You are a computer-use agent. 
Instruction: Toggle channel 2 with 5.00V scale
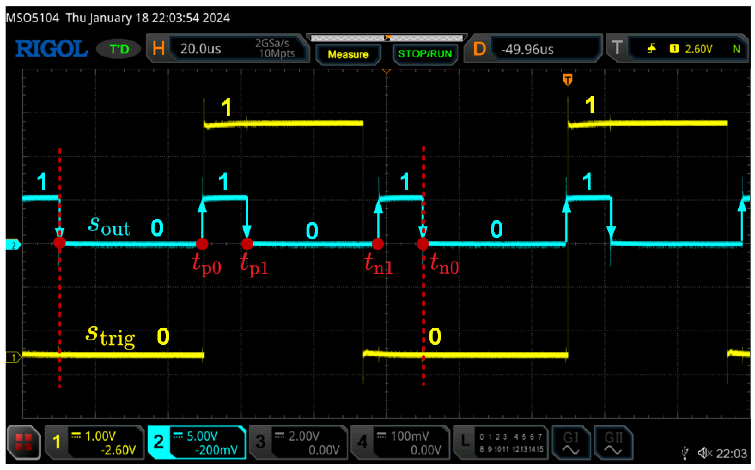click(197, 442)
